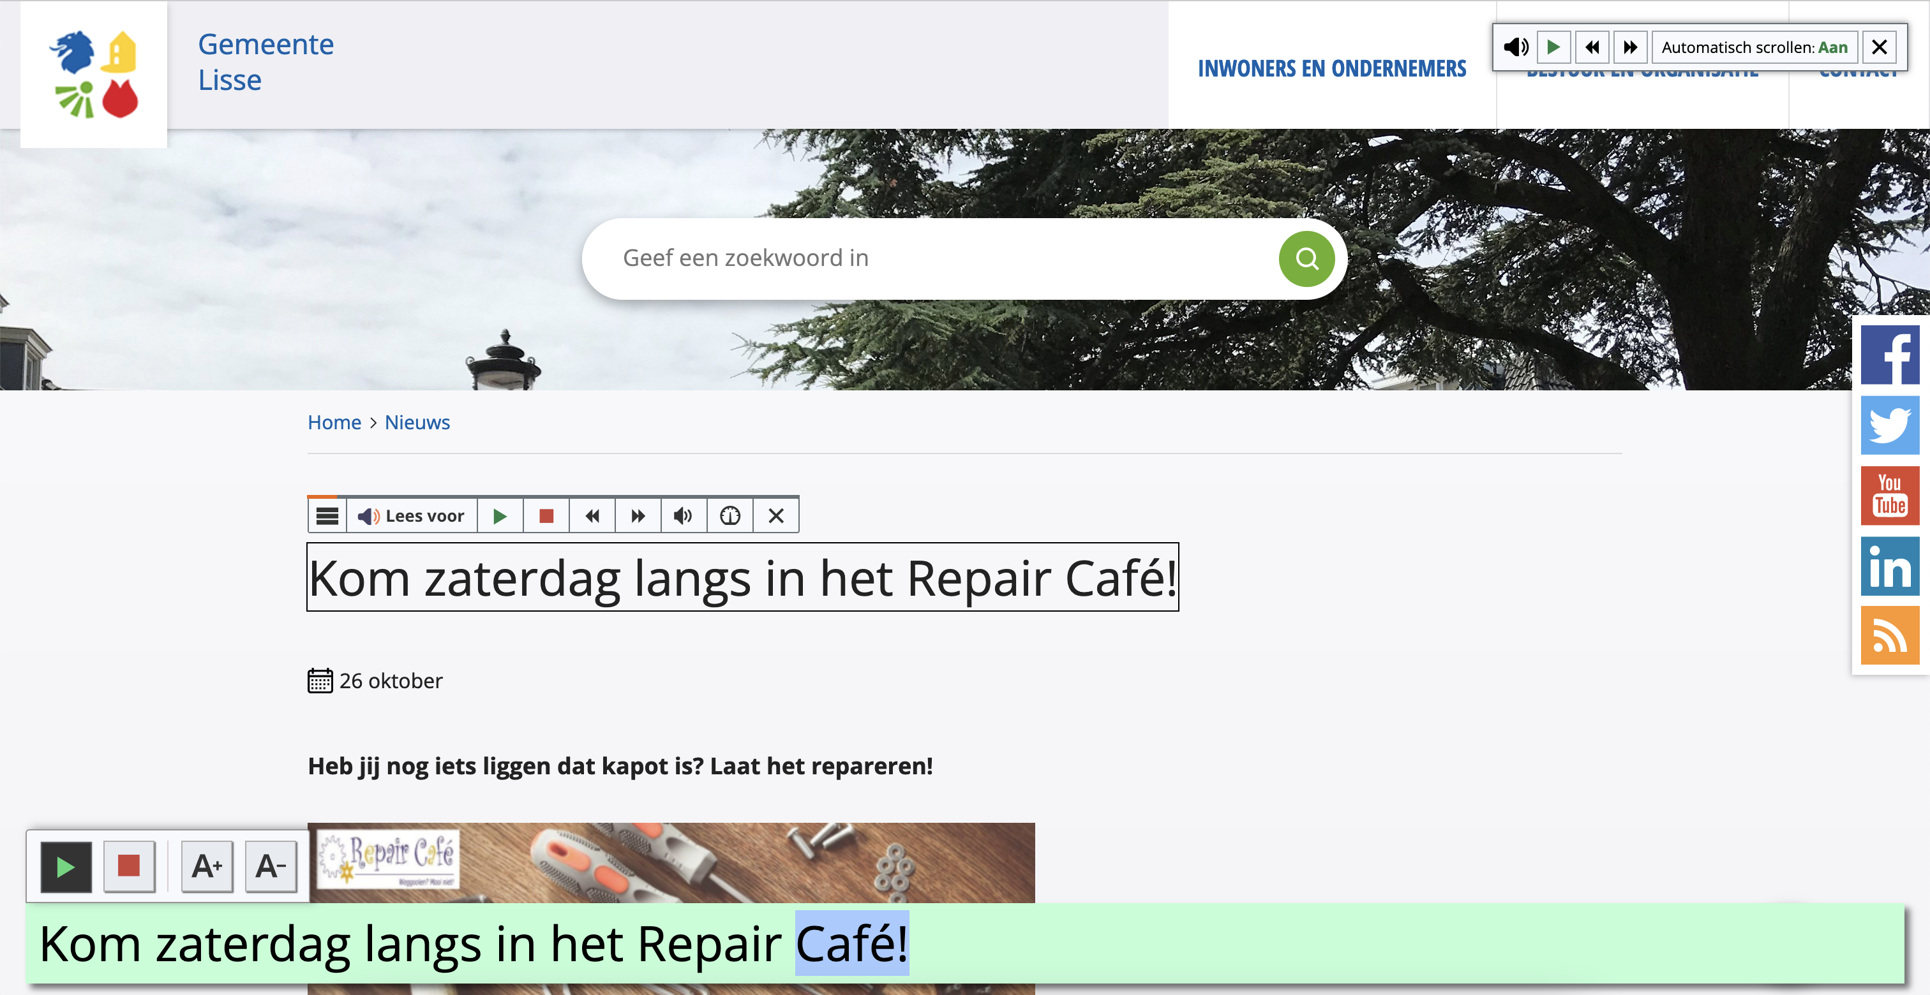This screenshot has width=1930, height=995.
Task: Go to Nieuws breadcrumb
Action: click(x=417, y=423)
